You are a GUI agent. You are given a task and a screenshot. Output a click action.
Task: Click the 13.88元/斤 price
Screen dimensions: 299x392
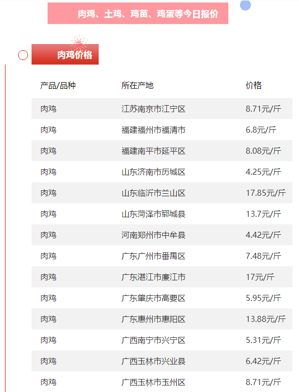click(265, 319)
